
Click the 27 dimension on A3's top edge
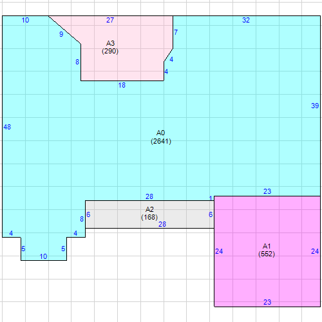(x=110, y=20)
